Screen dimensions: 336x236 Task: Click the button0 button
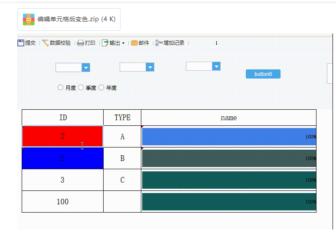tap(263, 74)
